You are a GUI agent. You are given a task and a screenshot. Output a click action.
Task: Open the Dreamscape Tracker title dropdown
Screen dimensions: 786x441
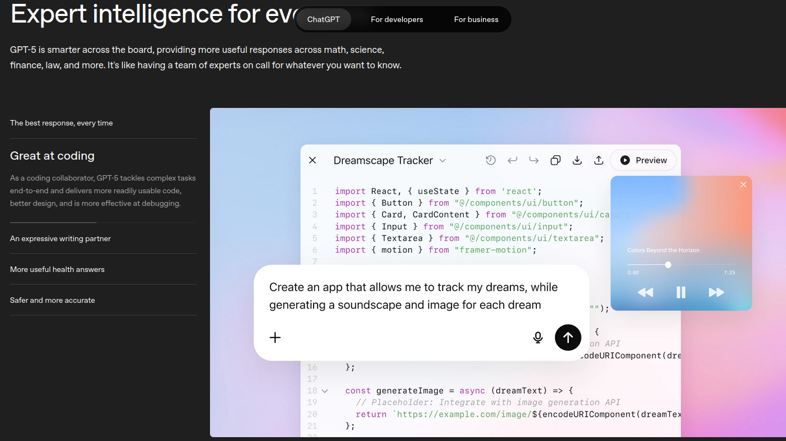coord(442,161)
